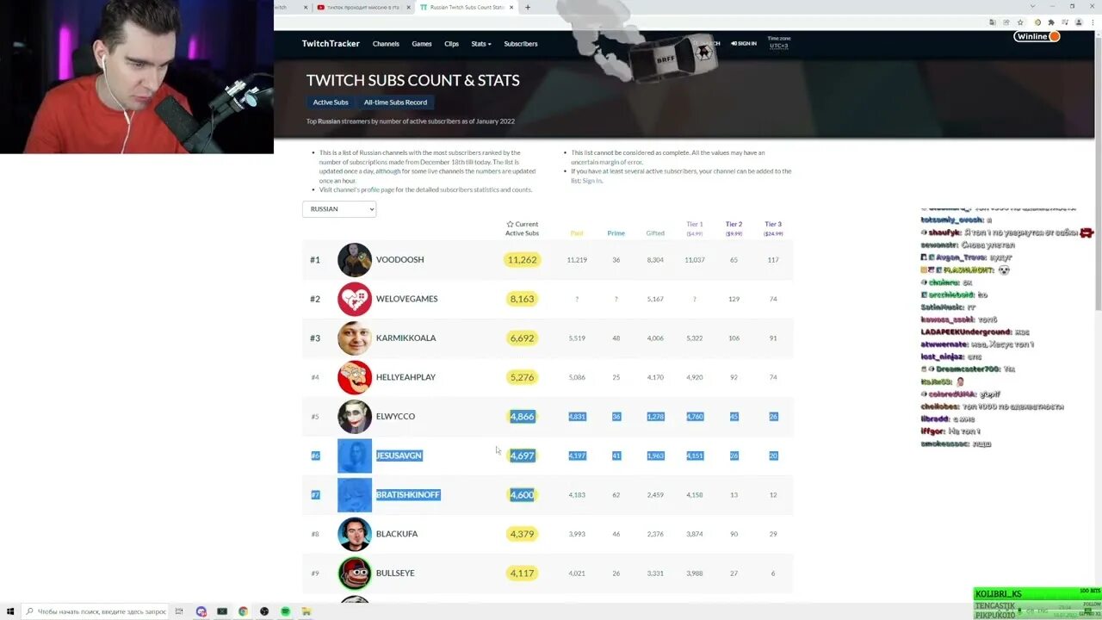The height and width of the screenshot is (620, 1102).
Task: Open the TwitchTracker home logo
Action: [x=331, y=44]
